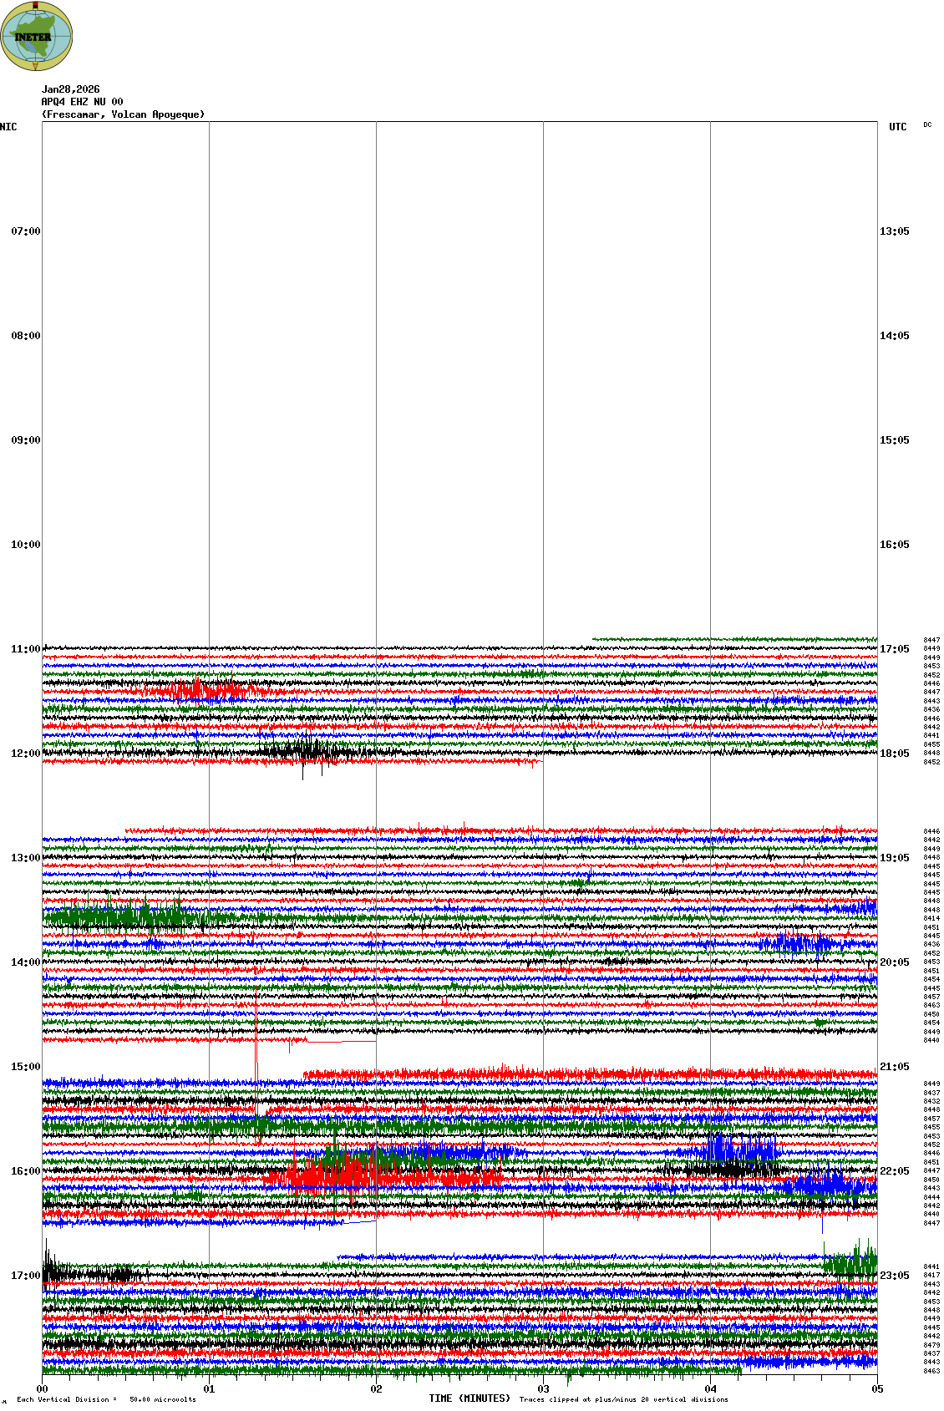This screenshot has width=944, height=1411.
Task: Select the 07:00 local time label
Action: click(x=25, y=231)
